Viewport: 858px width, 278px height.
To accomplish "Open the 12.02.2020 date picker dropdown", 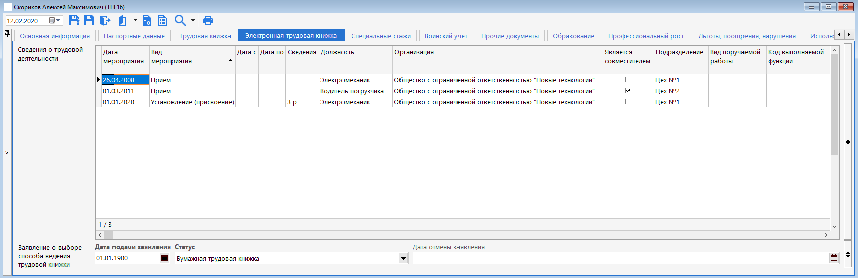I will (54, 21).
